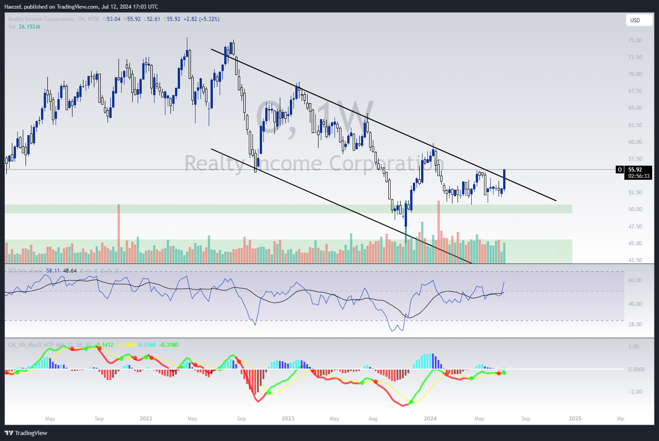Click the open value O53.04
The height and width of the screenshot is (441, 659).
click(112, 19)
